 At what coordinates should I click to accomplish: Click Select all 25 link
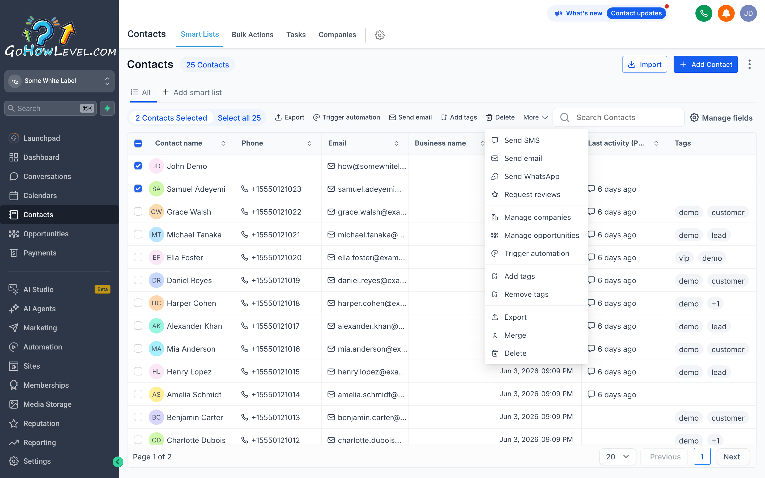pyautogui.click(x=239, y=118)
